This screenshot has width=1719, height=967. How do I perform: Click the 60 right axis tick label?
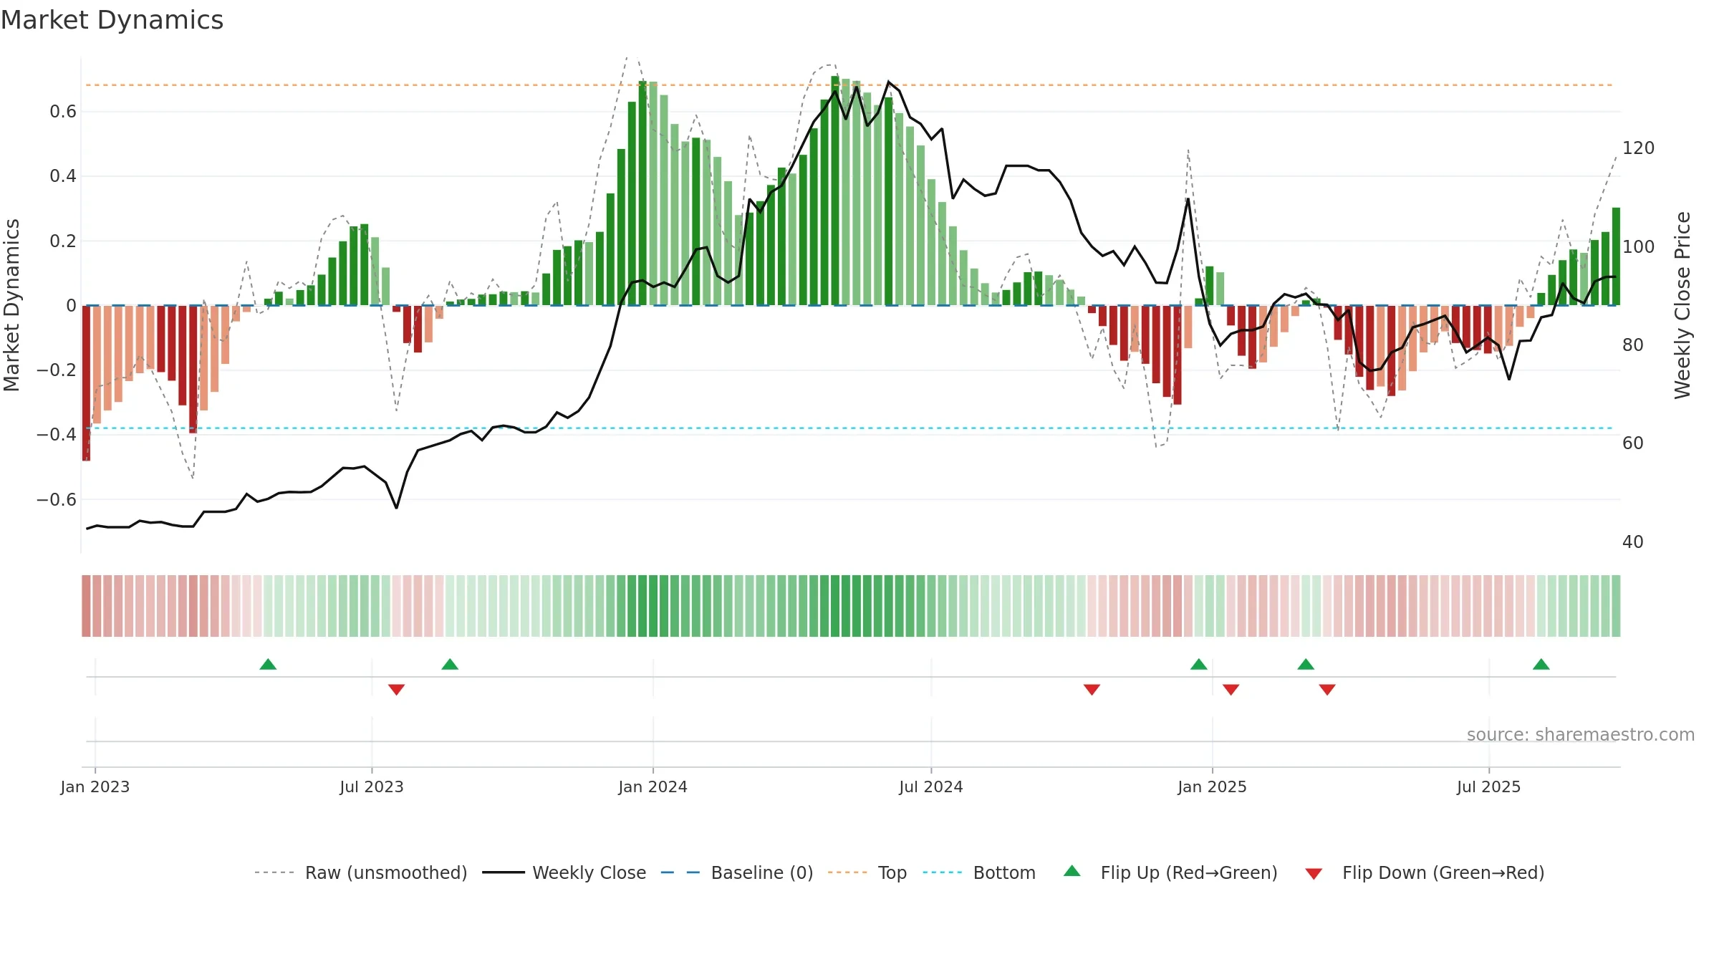click(1633, 443)
